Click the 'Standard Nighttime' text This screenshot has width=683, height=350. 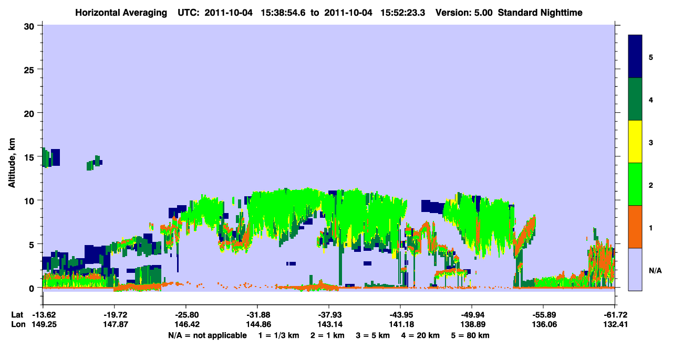point(540,12)
